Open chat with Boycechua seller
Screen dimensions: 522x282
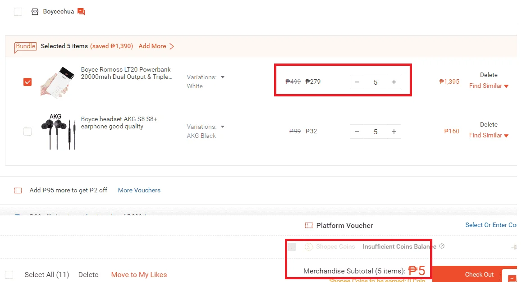click(81, 12)
